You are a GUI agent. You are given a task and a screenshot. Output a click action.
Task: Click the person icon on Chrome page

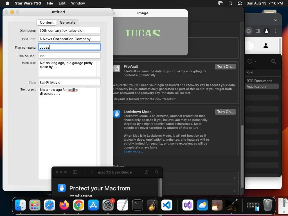coord(265,46)
